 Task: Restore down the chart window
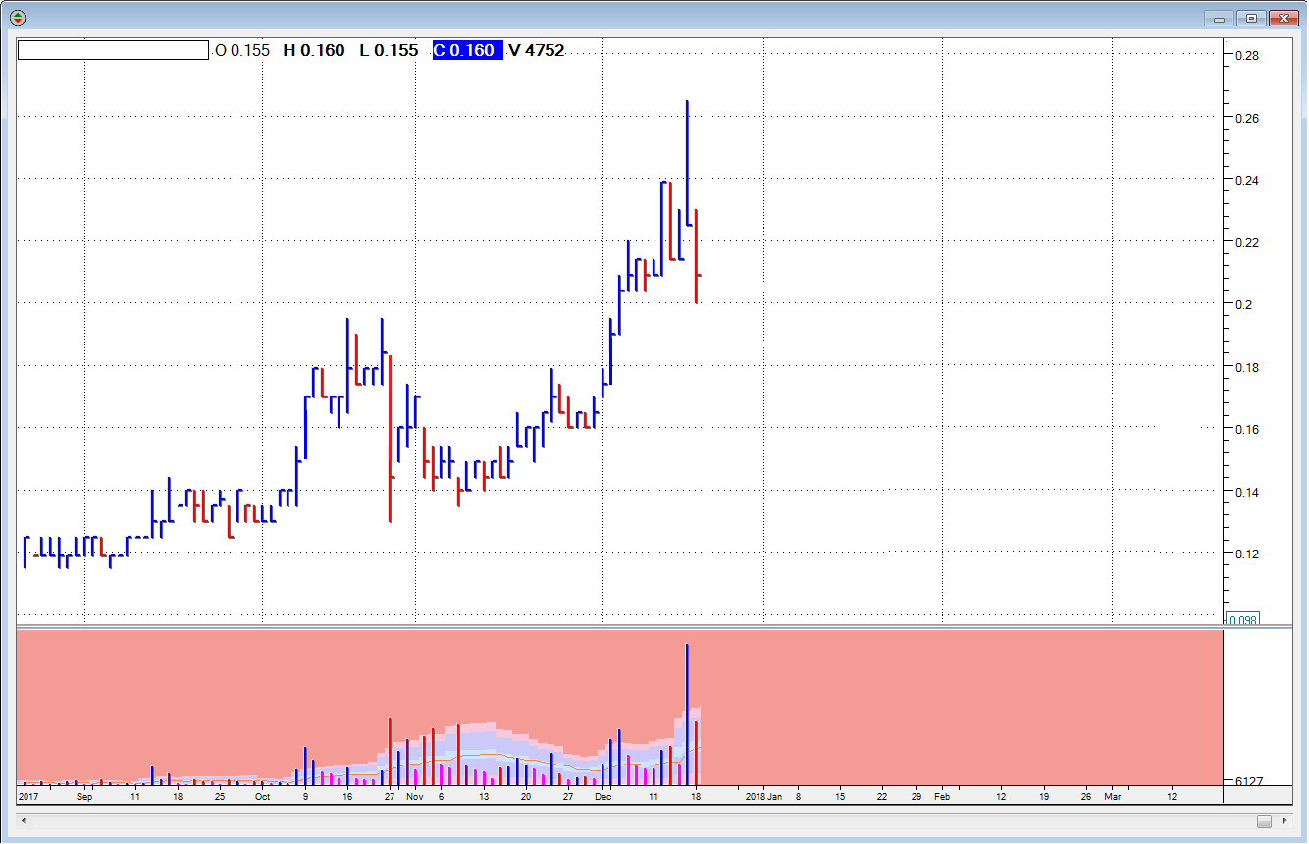pos(1252,18)
